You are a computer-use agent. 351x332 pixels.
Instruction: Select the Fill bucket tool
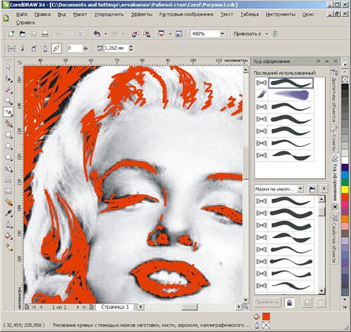point(8,236)
